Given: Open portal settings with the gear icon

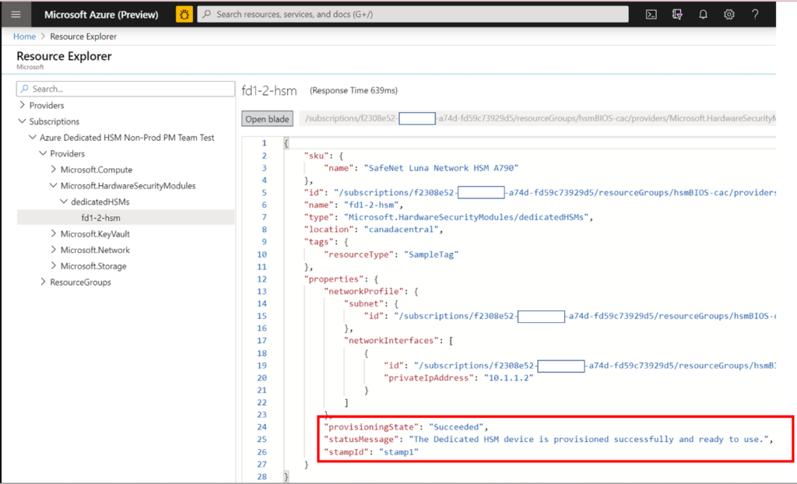Looking at the screenshot, I should (728, 13).
